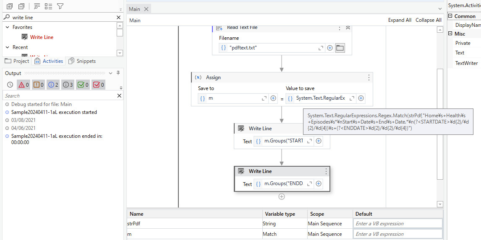The width and height of the screenshot is (481, 240).
Task: Switch to the Project tab
Action: tap(17, 61)
